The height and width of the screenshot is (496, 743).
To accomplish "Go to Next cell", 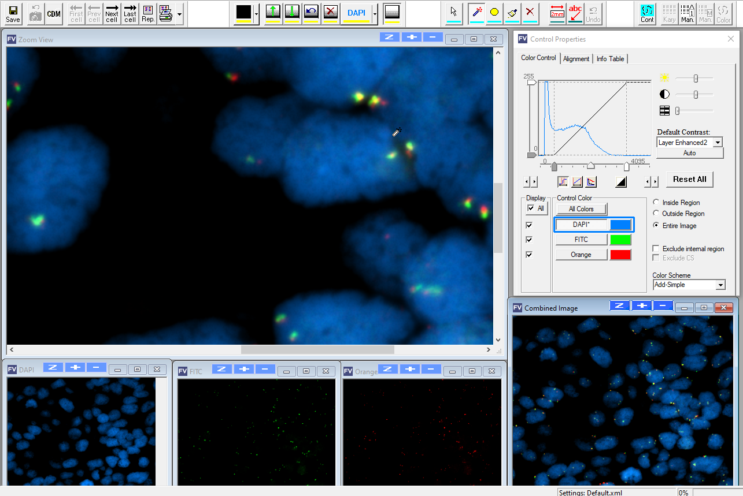I will pyautogui.click(x=112, y=14).
